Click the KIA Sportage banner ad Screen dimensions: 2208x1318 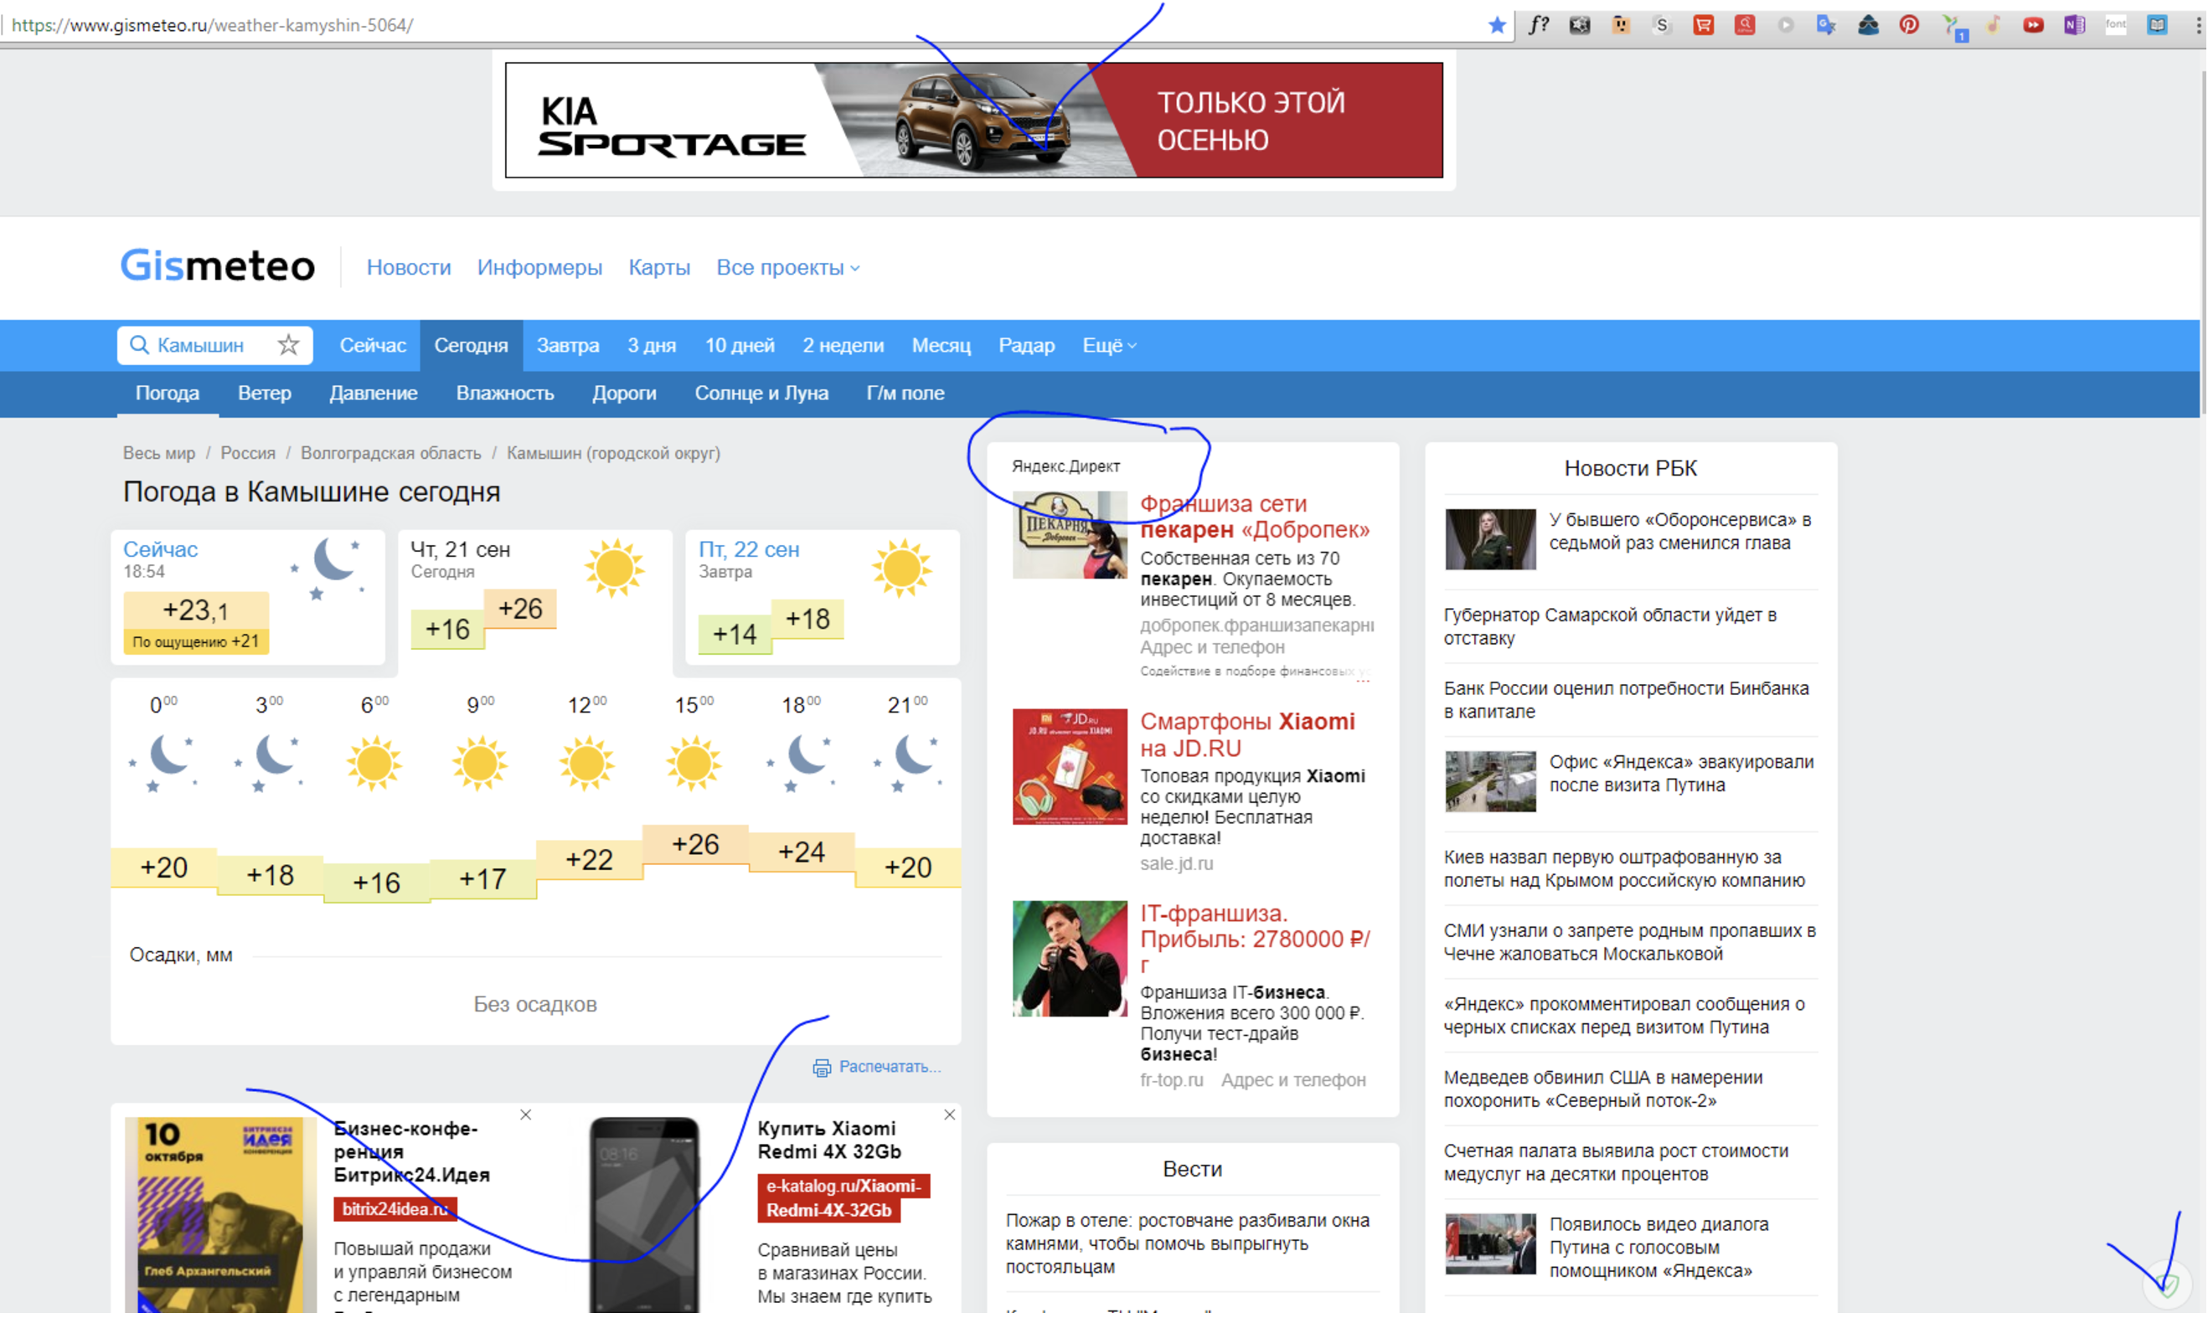click(x=974, y=120)
